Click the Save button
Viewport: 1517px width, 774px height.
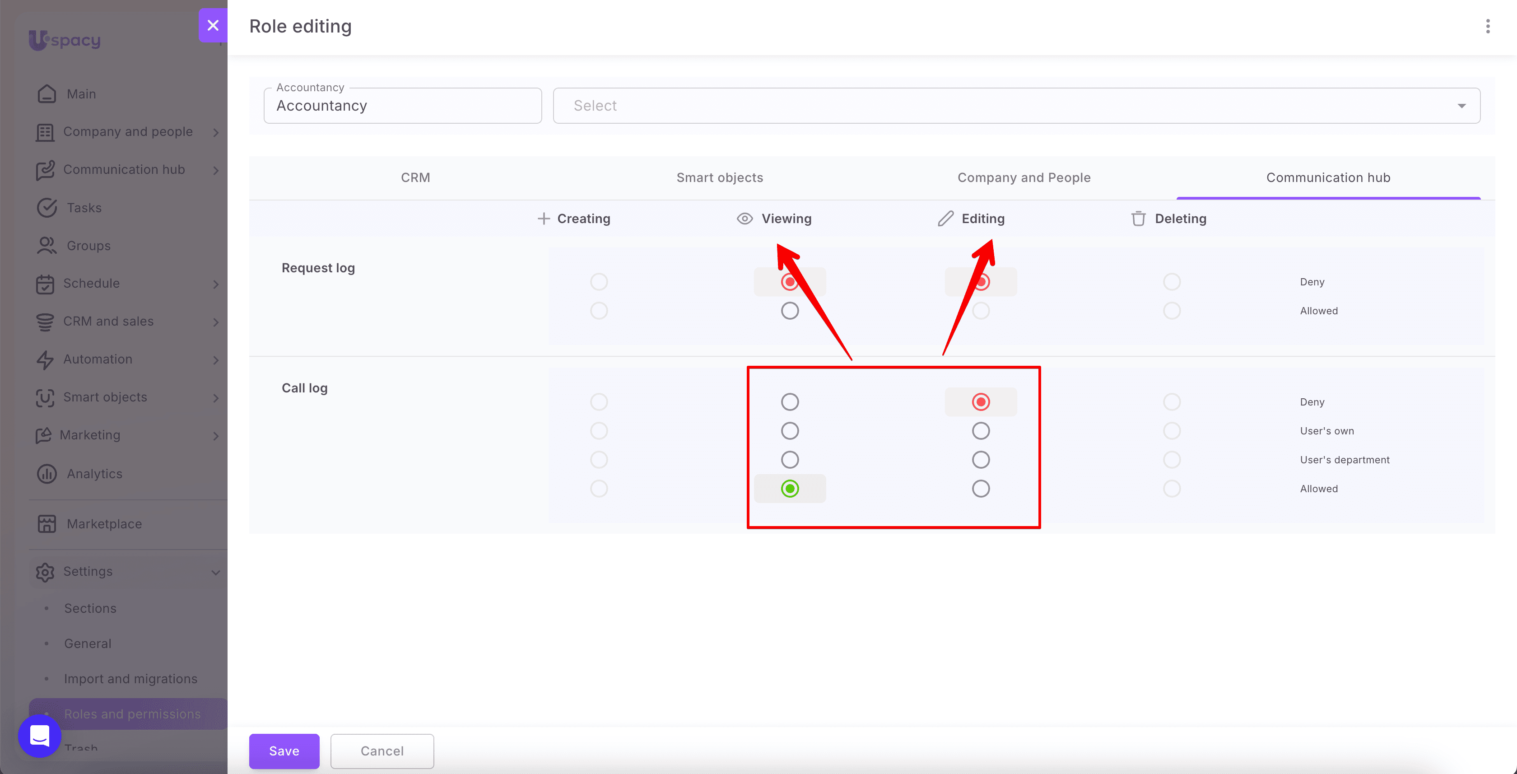coord(284,751)
